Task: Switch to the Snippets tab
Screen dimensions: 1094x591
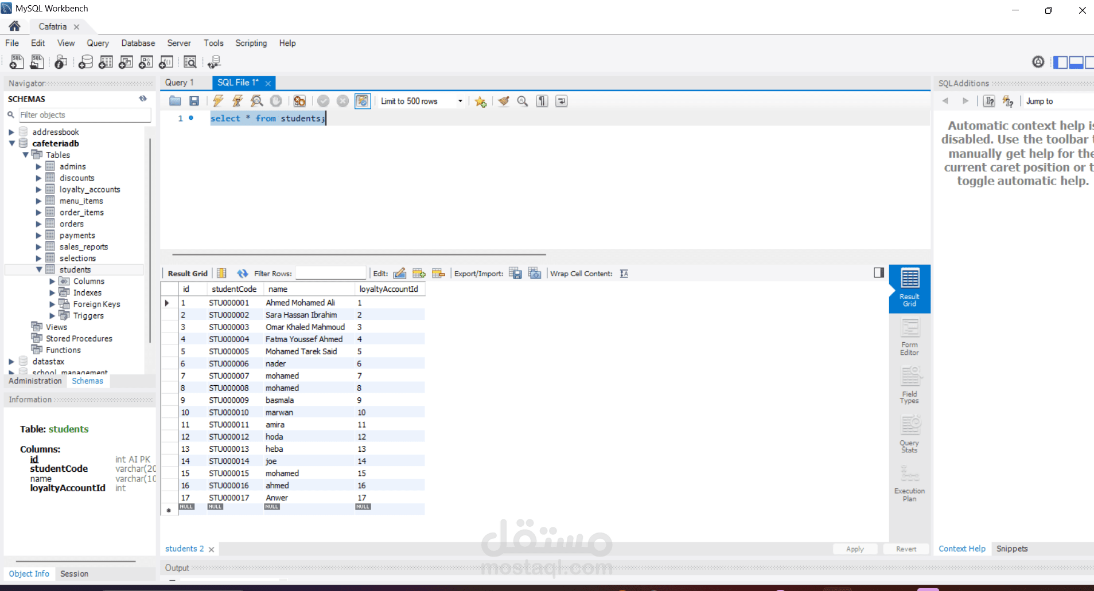Action: click(x=1012, y=549)
